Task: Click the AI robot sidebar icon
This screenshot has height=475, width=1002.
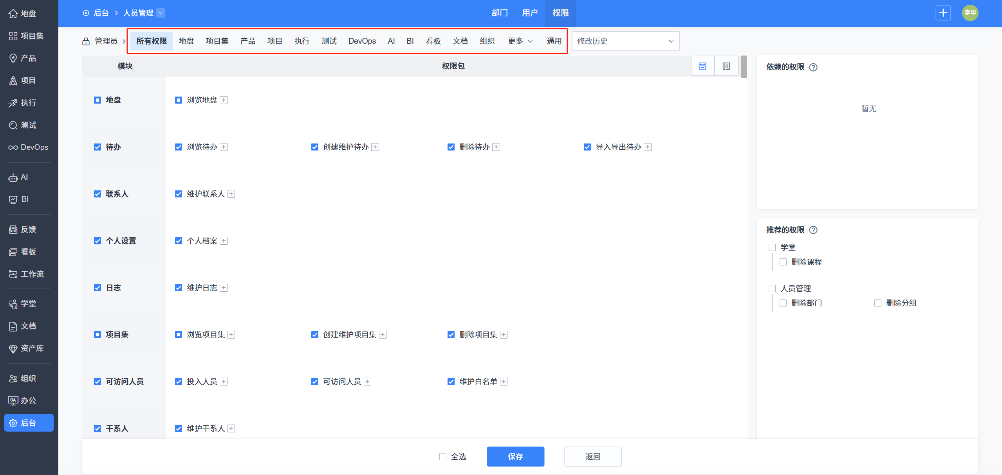Action: 13,177
